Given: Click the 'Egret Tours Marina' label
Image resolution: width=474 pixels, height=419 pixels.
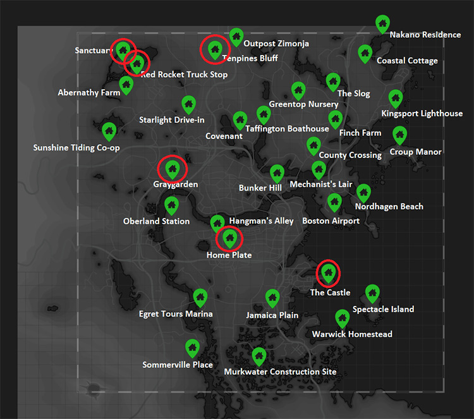Looking at the screenshot, I should (176, 314).
